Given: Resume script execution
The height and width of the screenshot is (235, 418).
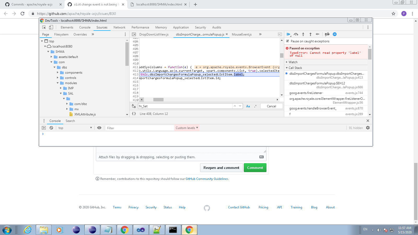Looking at the screenshot, I should (288, 34).
